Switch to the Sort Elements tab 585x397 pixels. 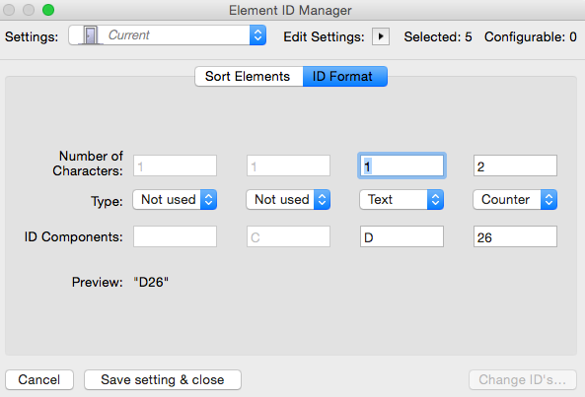[249, 77]
